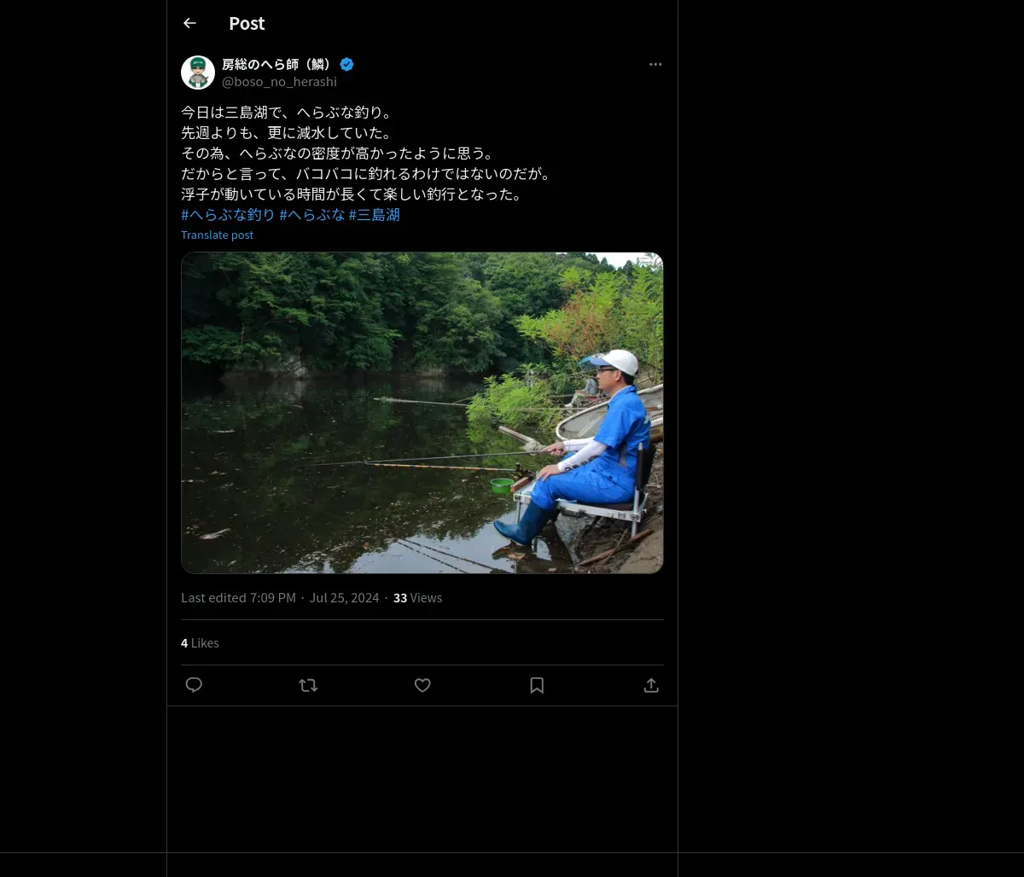1024x877 pixels.
Task: Bookmark this post
Action: (x=537, y=685)
